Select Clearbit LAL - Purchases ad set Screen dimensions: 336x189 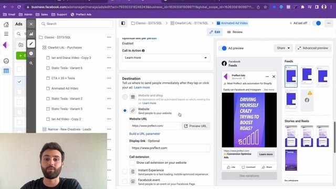65,48
